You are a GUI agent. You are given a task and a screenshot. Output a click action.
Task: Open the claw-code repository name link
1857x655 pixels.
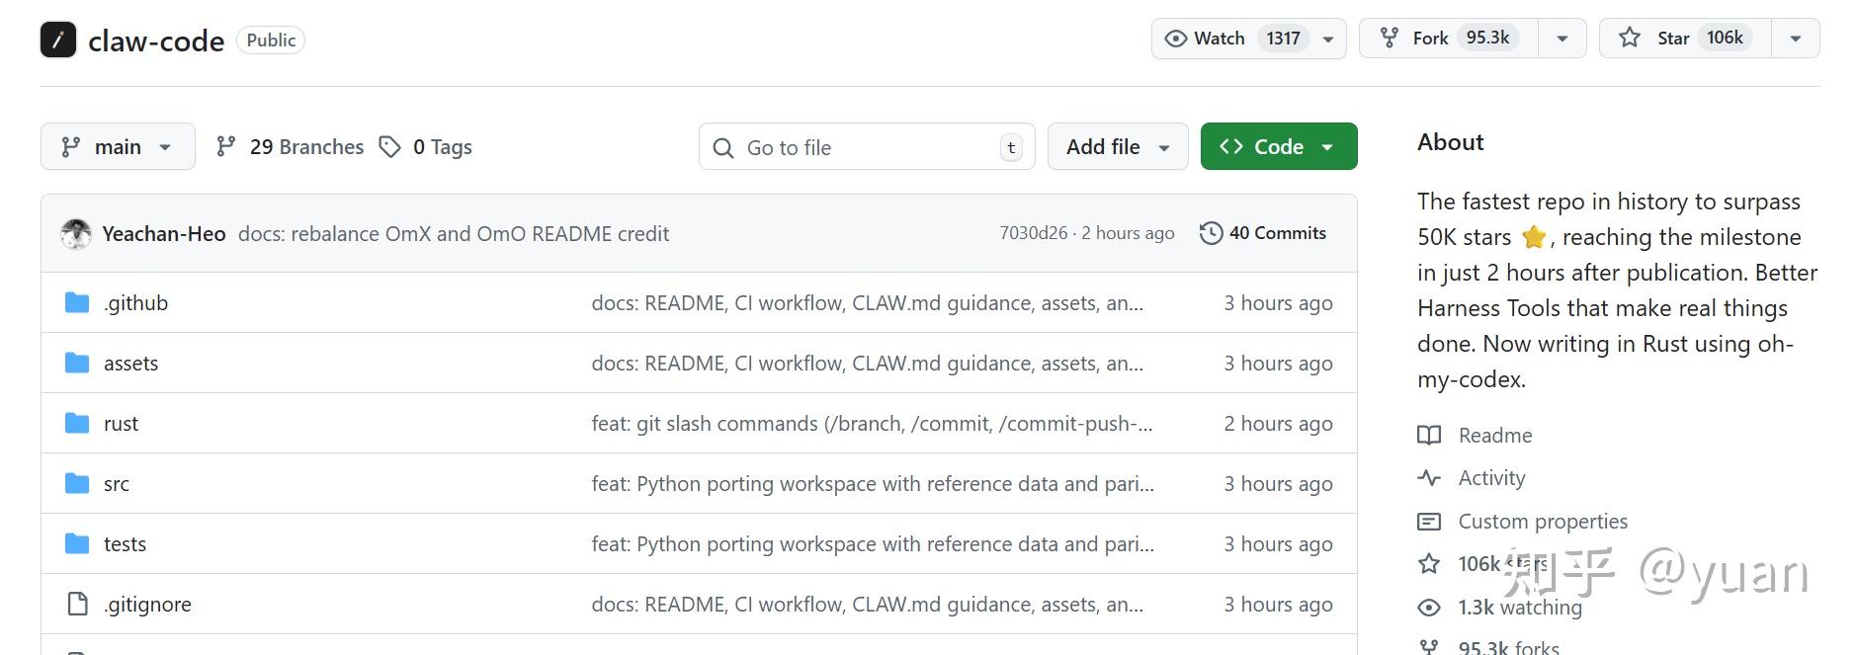156,41
